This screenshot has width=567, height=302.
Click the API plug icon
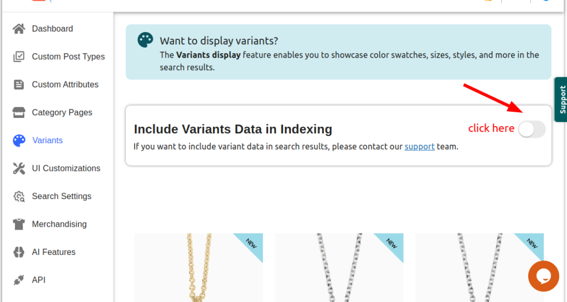(19, 280)
